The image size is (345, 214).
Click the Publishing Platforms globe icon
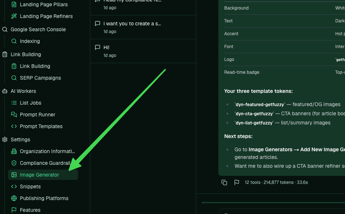[x=14, y=198]
